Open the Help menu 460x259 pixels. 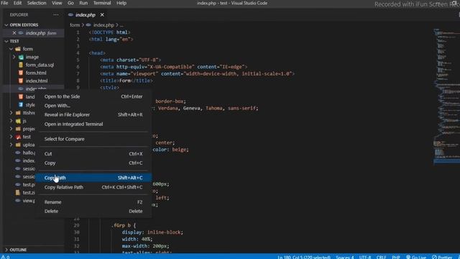(x=121, y=3)
